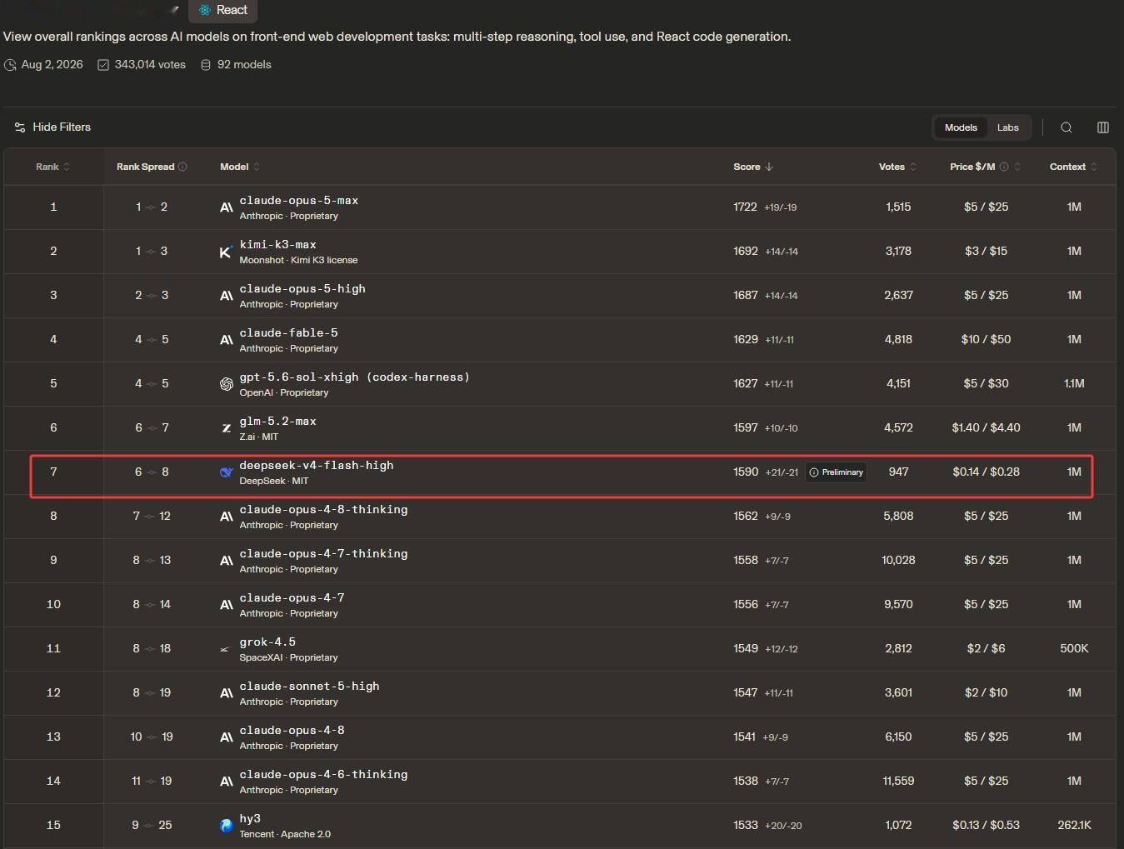Image resolution: width=1124 pixels, height=849 pixels.
Task: Hide Filters using the toggle button
Action: pos(52,127)
